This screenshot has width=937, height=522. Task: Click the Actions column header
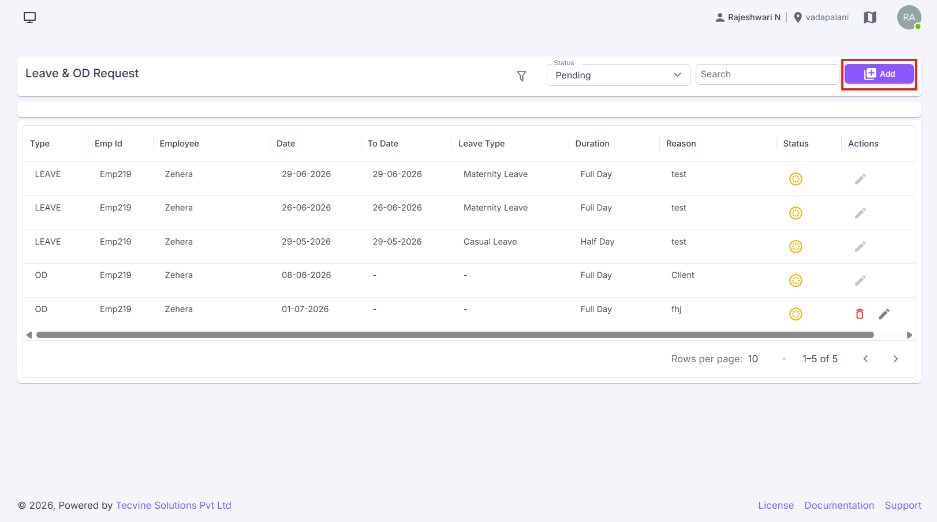pos(863,144)
